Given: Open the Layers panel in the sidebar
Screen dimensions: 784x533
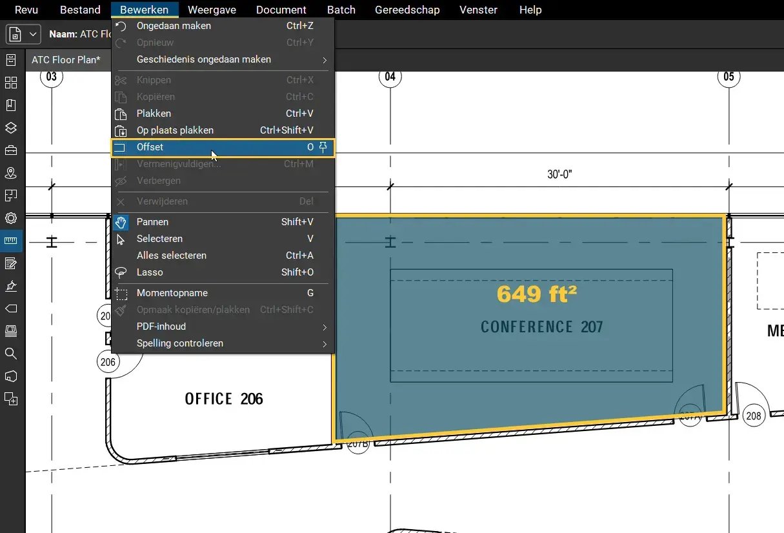Looking at the screenshot, I should tap(11, 128).
